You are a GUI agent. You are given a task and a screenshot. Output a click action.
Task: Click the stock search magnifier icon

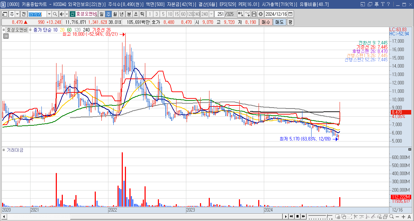click(55, 14)
